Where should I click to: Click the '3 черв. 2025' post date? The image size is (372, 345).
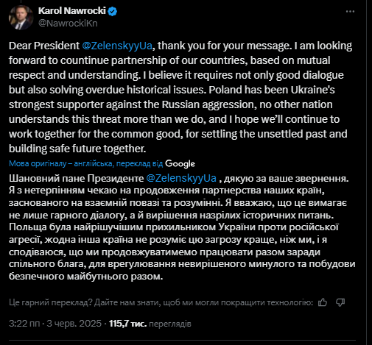(x=74, y=324)
